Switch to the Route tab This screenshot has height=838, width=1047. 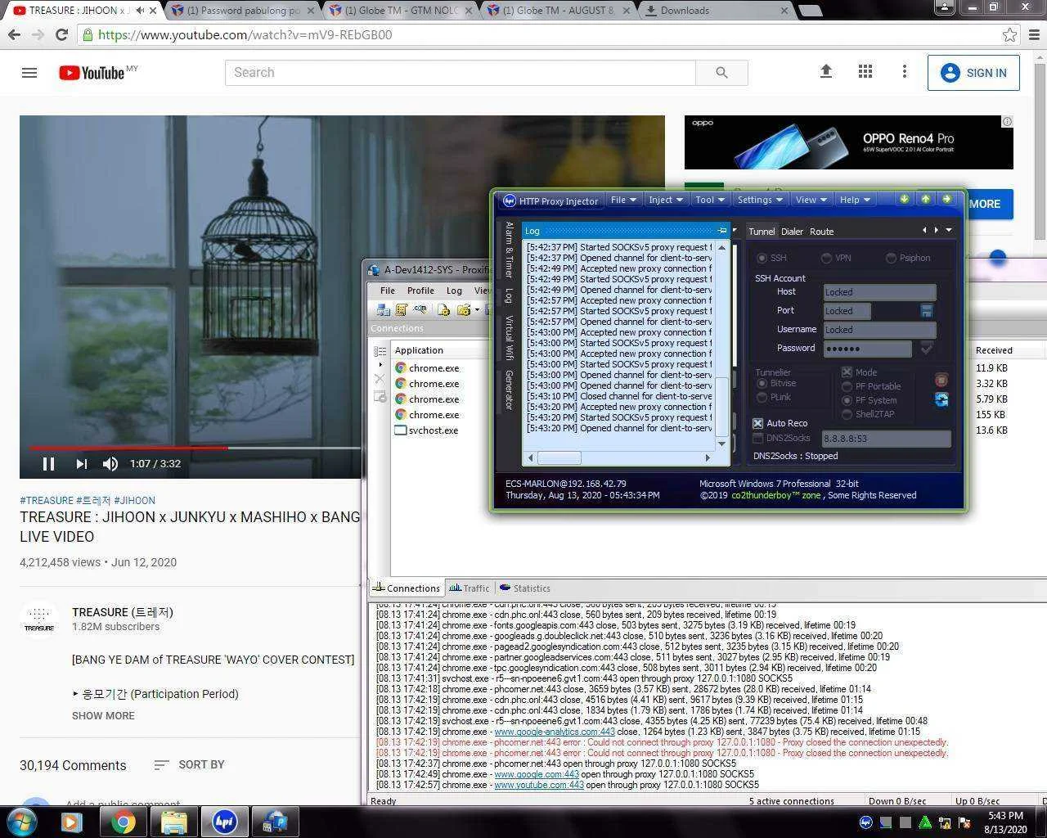[x=821, y=232]
